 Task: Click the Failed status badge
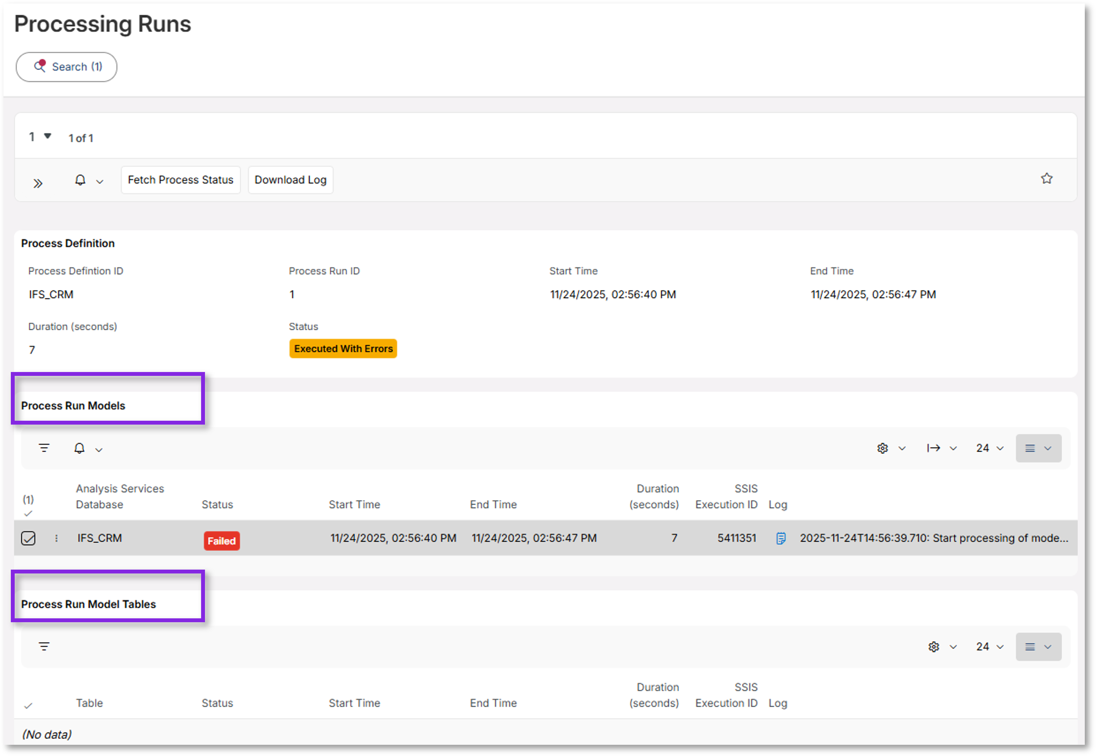222,541
